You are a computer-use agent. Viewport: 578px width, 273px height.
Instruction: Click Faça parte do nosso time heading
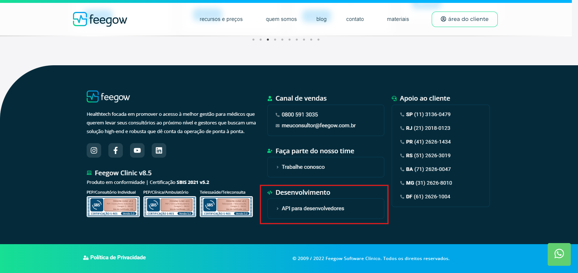[315, 151]
